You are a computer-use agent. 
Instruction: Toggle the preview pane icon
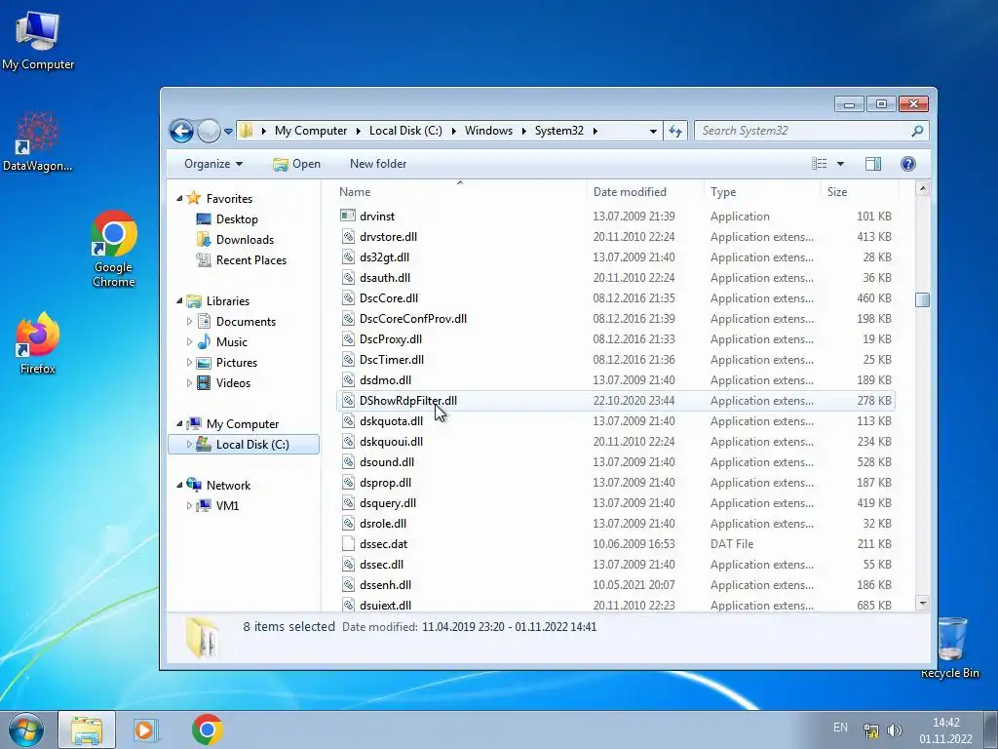tap(872, 164)
